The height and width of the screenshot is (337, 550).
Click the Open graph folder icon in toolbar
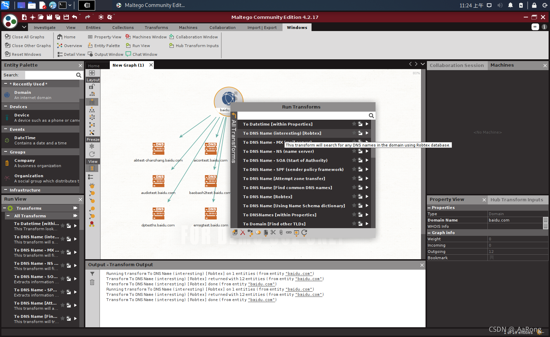[x=41, y=17]
